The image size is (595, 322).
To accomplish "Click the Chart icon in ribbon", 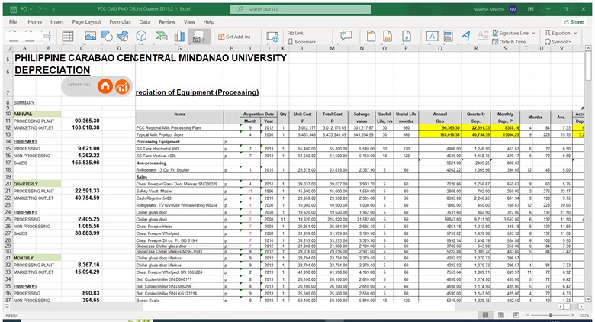I will [179, 36].
